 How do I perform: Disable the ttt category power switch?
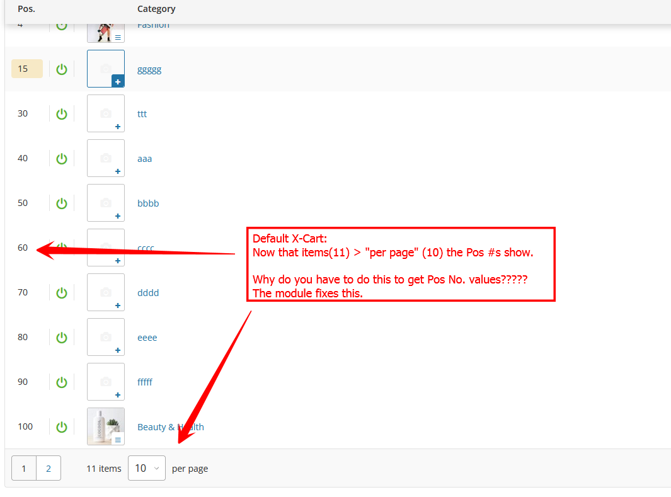click(62, 114)
